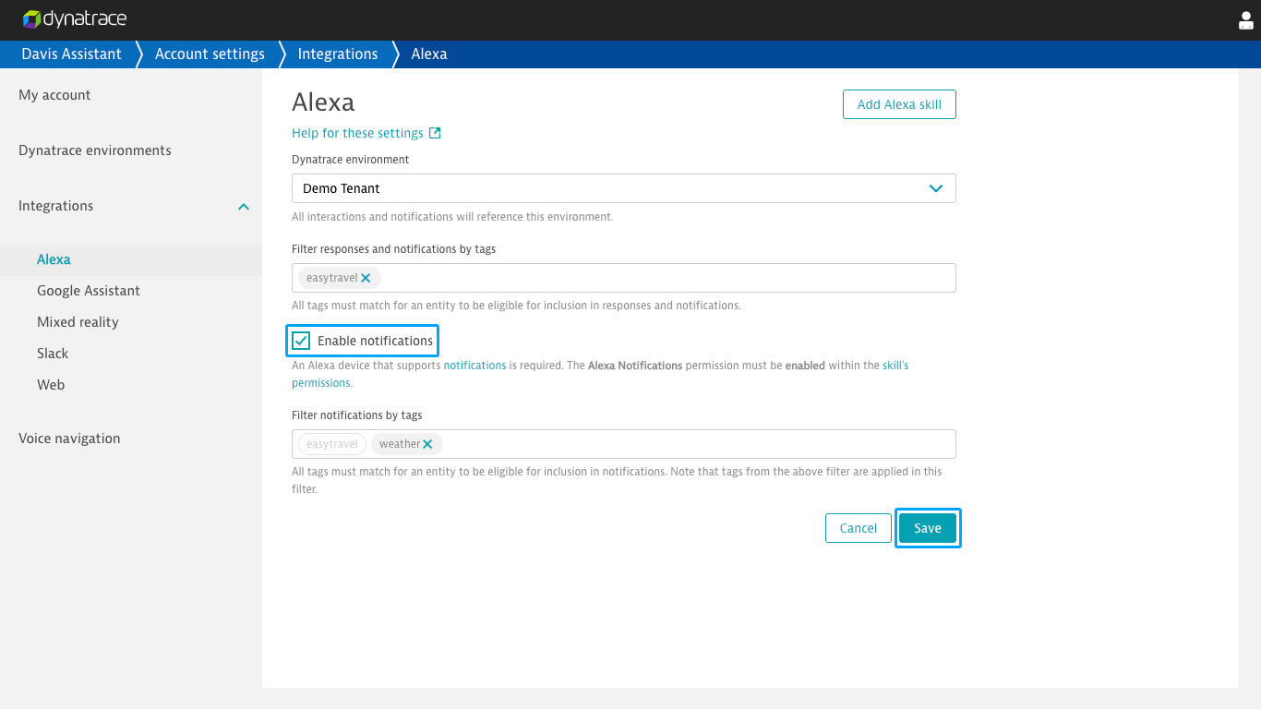Open Dynatrace environments in sidebar

[x=95, y=150]
